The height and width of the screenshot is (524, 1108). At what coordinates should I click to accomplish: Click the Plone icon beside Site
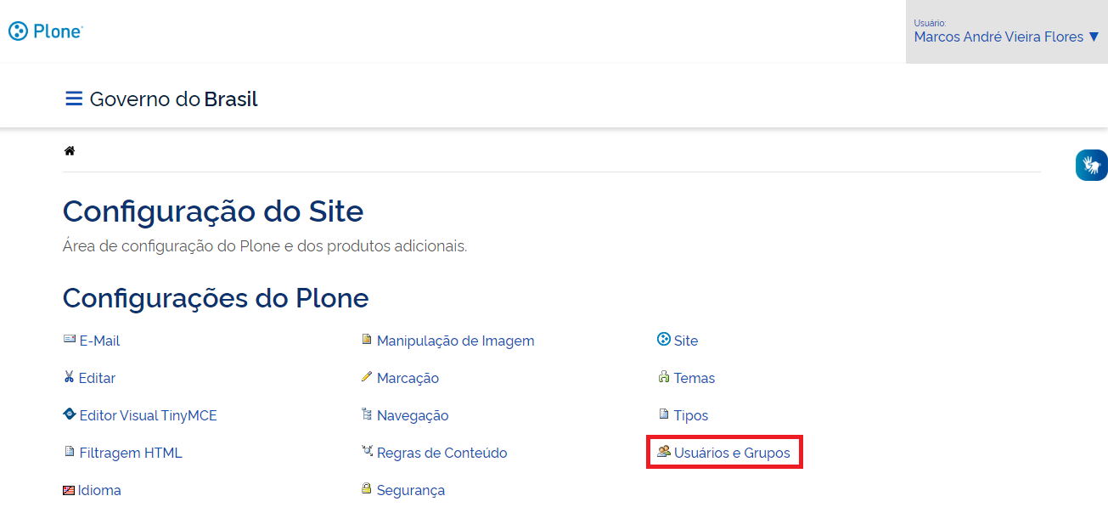(664, 340)
